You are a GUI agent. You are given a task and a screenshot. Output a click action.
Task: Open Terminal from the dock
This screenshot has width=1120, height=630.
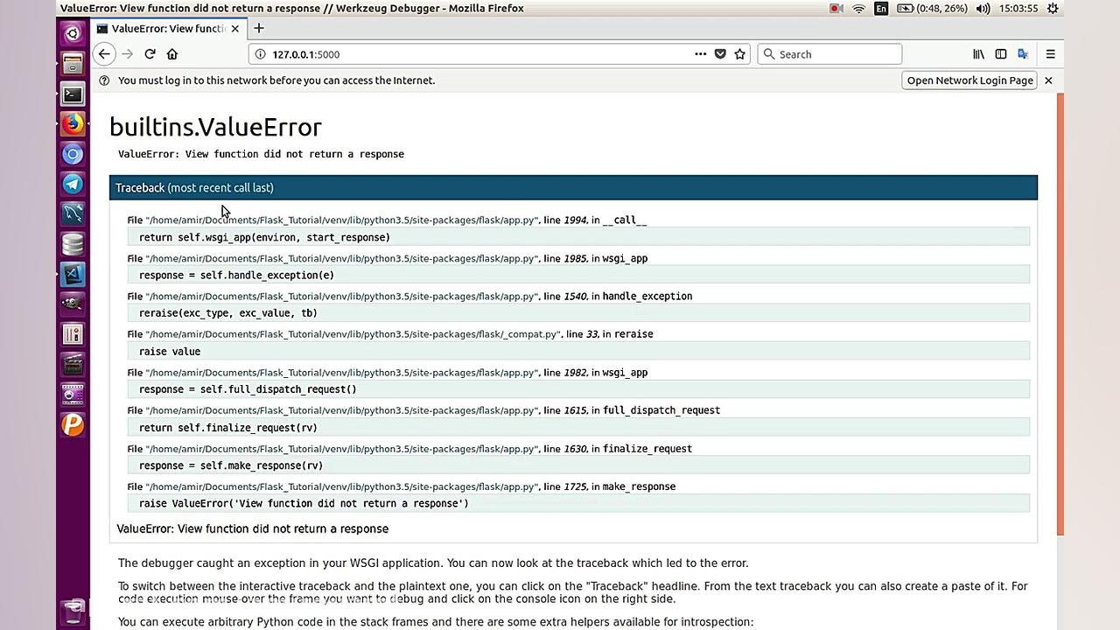coord(73,94)
